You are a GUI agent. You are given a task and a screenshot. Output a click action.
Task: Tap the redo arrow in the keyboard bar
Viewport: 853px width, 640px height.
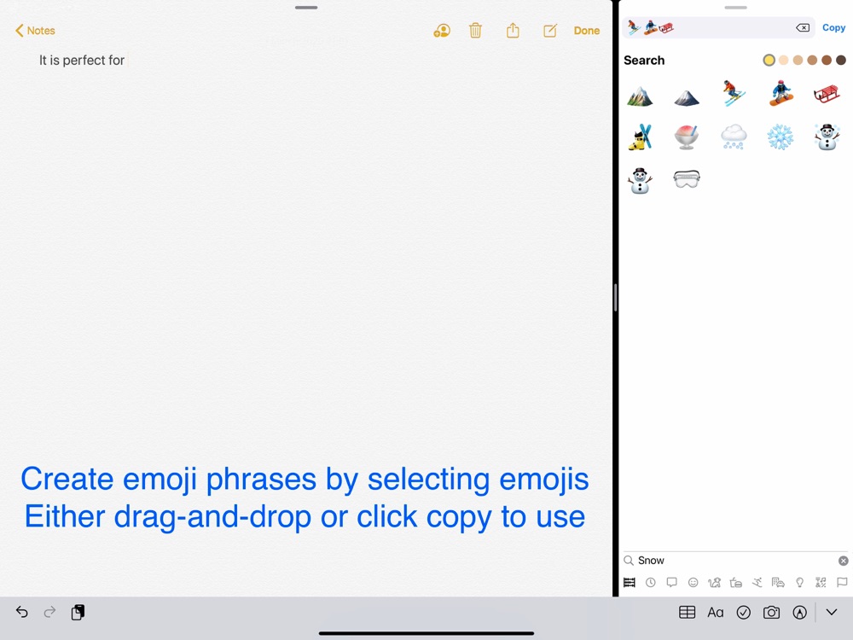pyautogui.click(x=49, y=612)
